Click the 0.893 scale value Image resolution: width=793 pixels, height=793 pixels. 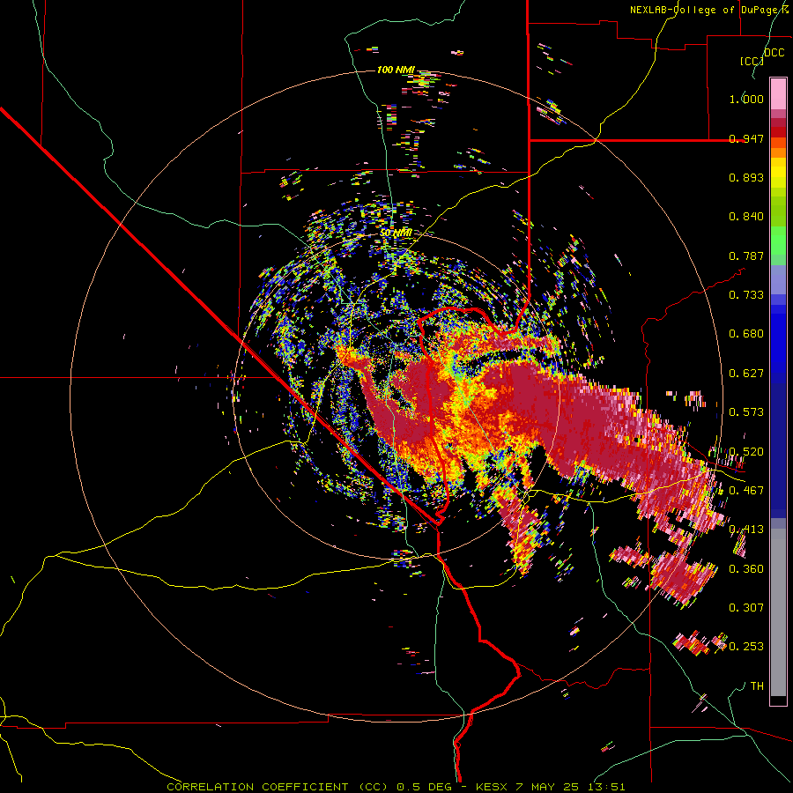point(746,177)
